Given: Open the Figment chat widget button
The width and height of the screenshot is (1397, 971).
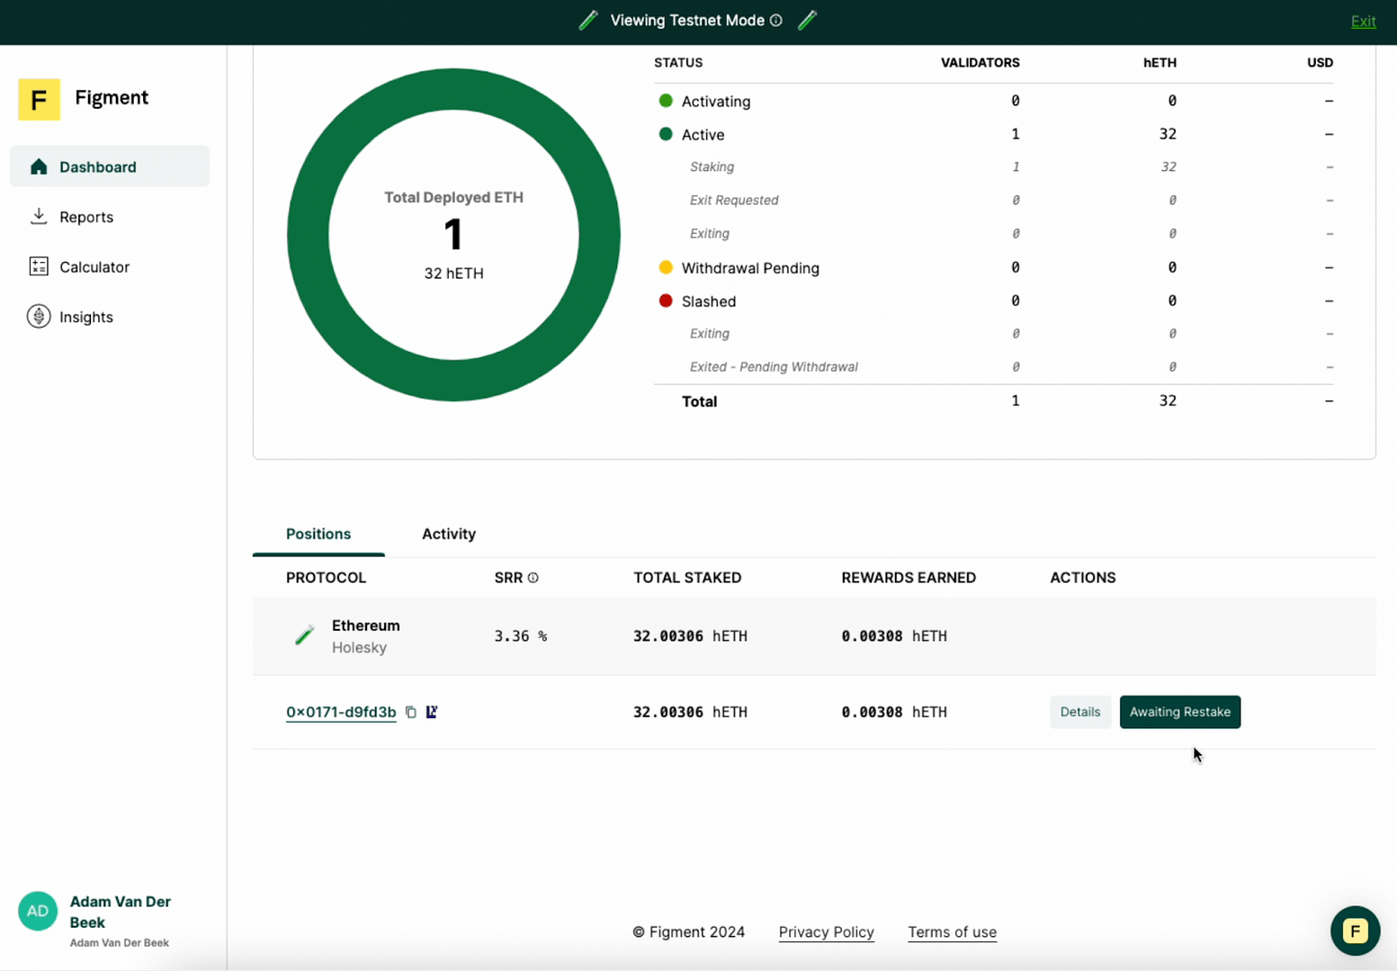Looking at the screenshot, I should coord(1355,931).
